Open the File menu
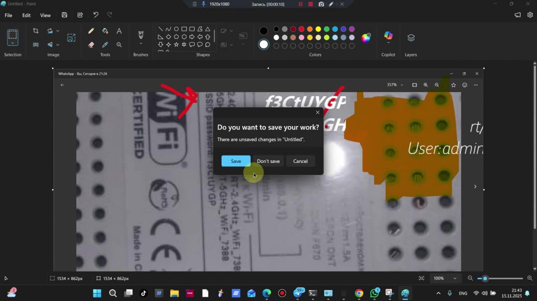 [8, 15]
